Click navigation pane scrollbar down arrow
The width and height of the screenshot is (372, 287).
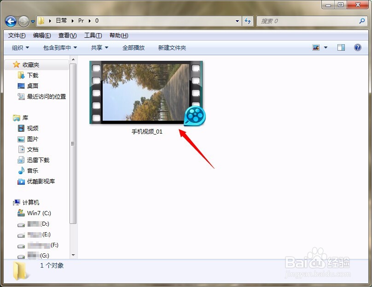(73, 255)
